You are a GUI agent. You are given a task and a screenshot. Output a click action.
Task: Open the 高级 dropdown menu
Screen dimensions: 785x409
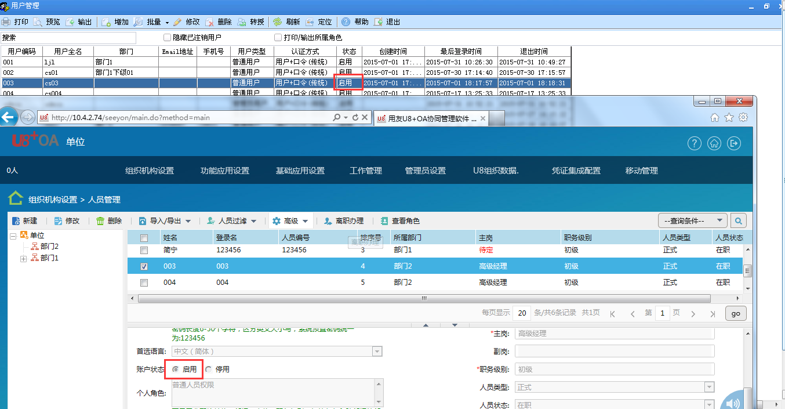point(290,221)
